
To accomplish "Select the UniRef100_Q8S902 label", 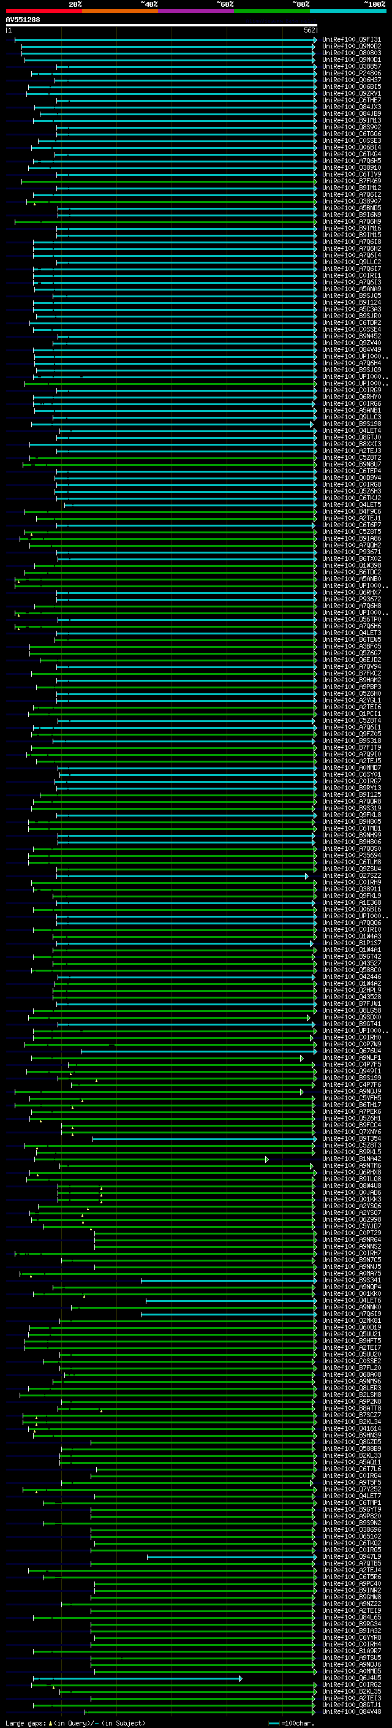I will pos(351,128).
